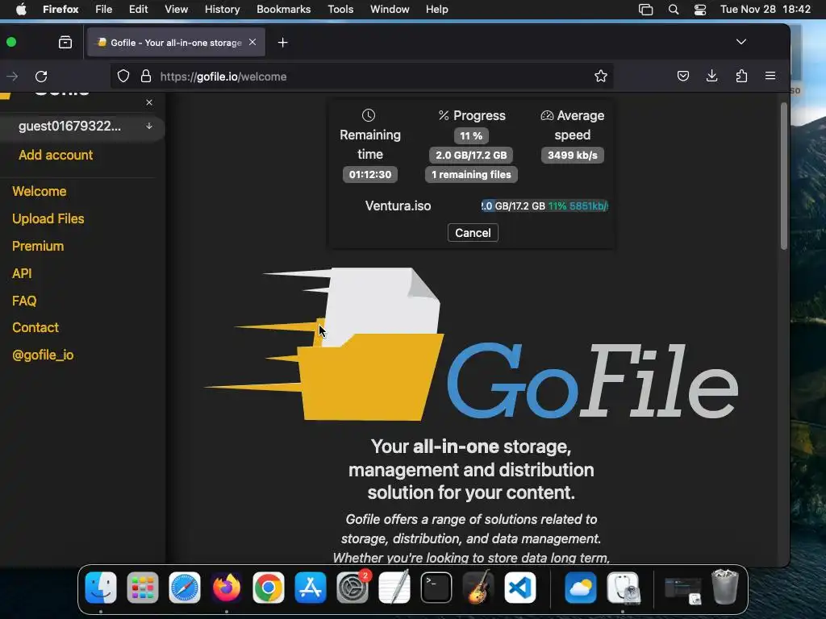The height and width of the screenshot is (619, 826).
Task: Show Firefox downloads panel
Action: 711,77
